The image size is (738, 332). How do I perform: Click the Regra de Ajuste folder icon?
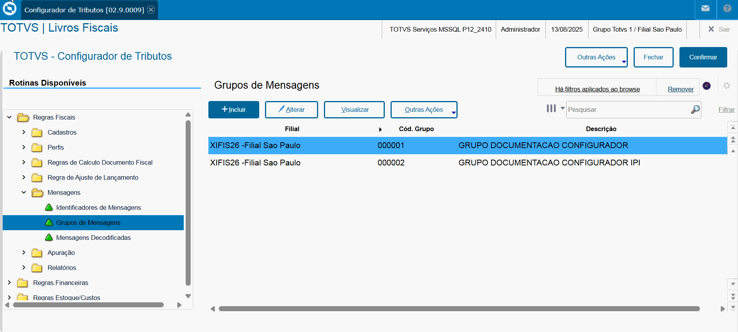[x=37, y=177]
